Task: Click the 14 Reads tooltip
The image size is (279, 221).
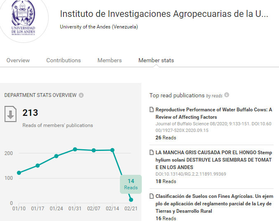Action: click(131, 184)
